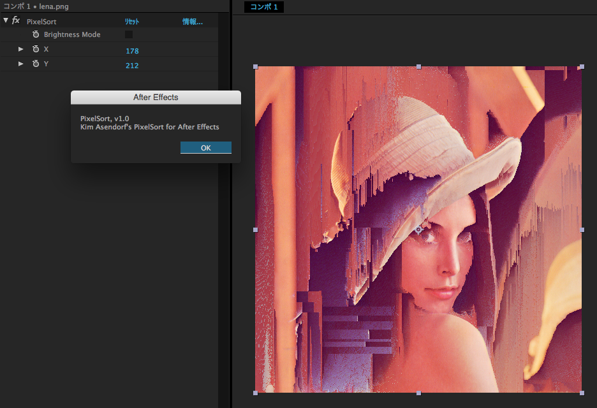This screenshot has height=408, width=597.
Task: Click the X value 178
Action: click(132, 51)
